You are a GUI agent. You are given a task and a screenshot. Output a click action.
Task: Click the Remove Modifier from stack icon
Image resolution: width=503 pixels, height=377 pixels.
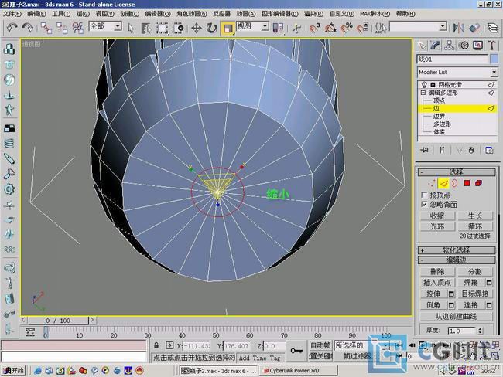(x=471, y=150)
